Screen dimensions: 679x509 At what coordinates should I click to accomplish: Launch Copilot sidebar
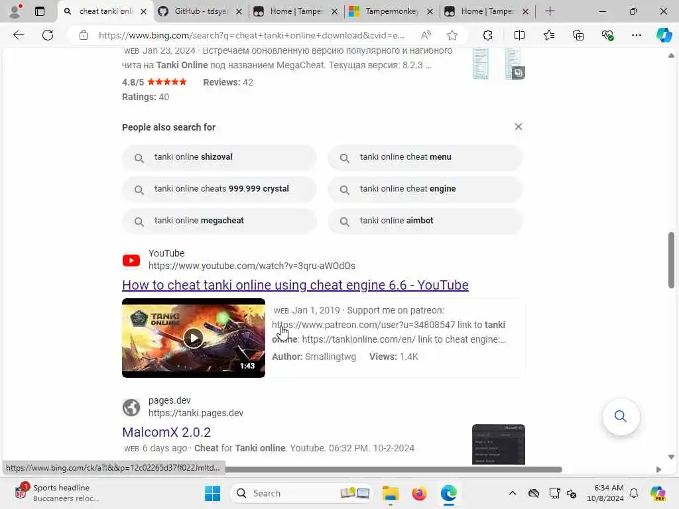(664, 35)
